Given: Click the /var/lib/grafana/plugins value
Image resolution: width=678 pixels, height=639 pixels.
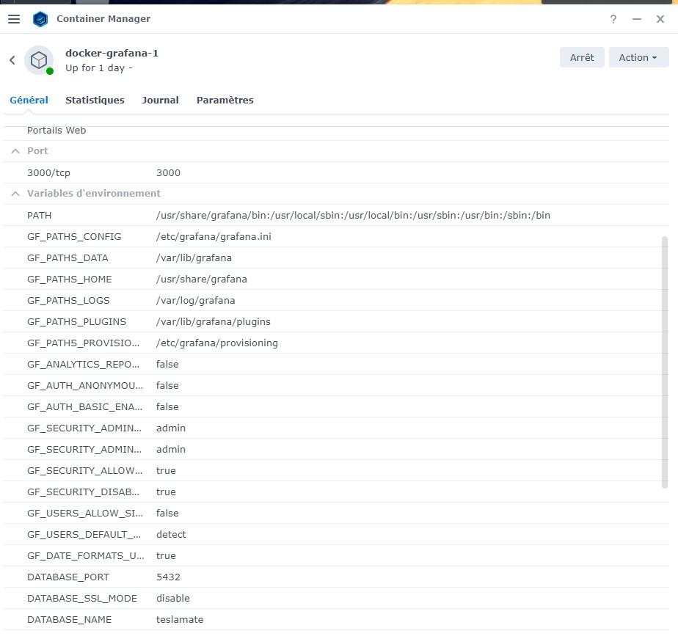Looking at the screenshot, I should point(214,321).
